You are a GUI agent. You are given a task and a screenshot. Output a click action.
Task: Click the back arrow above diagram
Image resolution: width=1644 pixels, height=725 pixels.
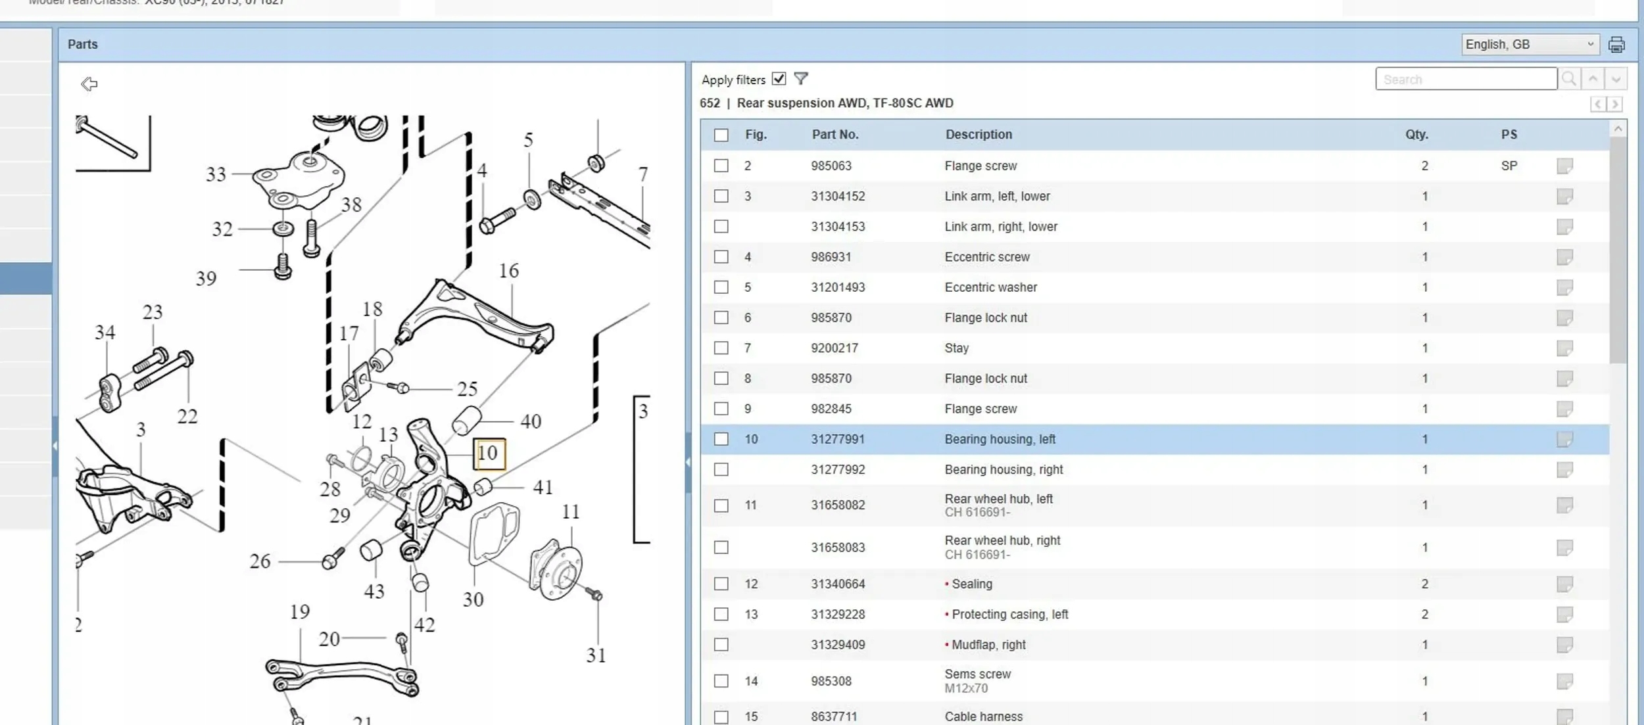89,84
